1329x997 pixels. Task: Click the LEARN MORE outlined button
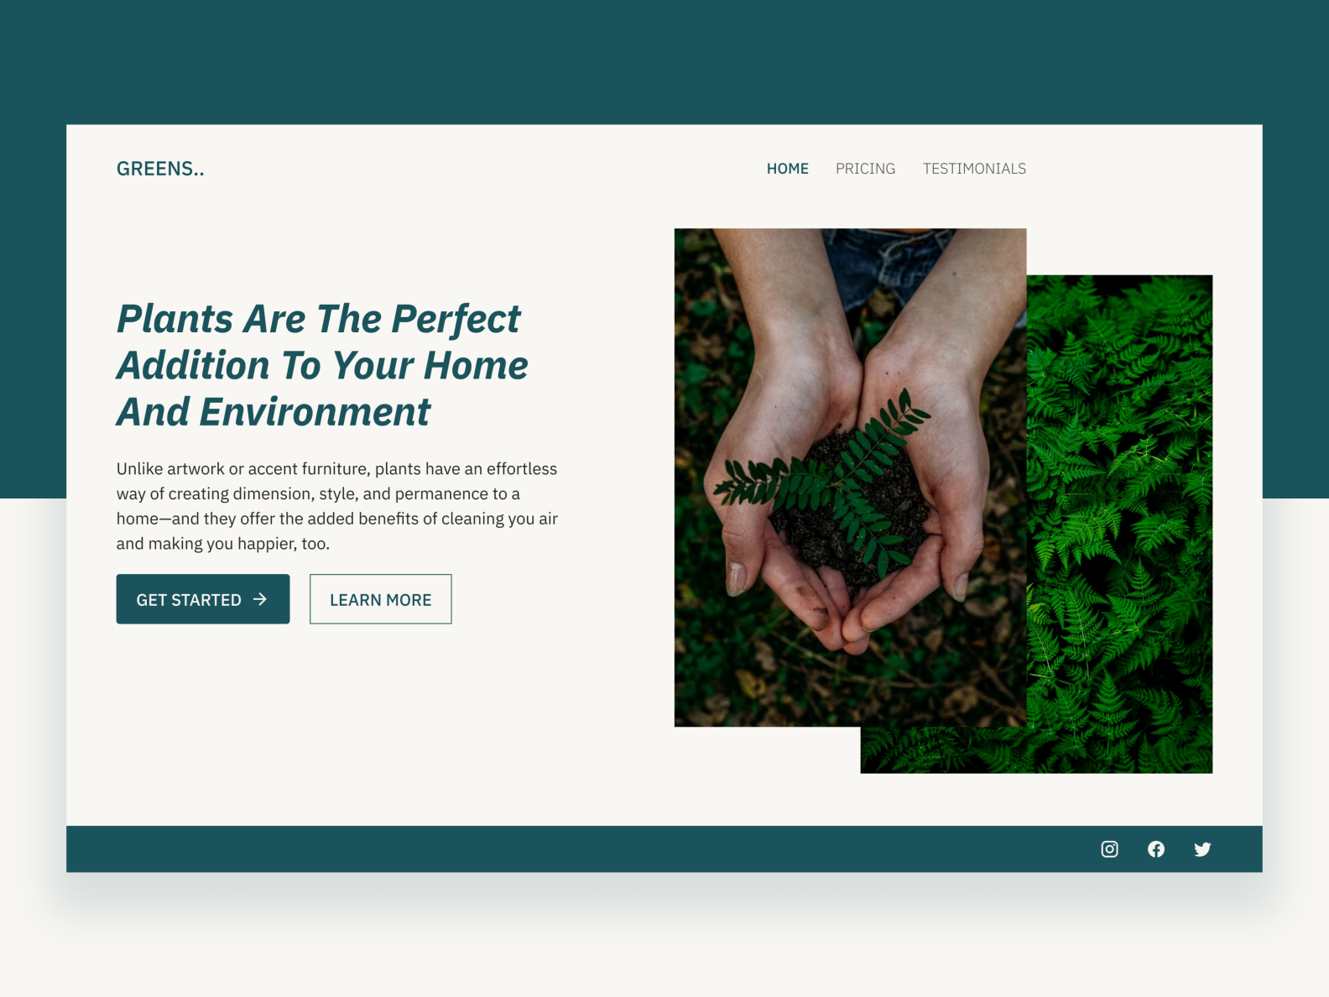380,599
